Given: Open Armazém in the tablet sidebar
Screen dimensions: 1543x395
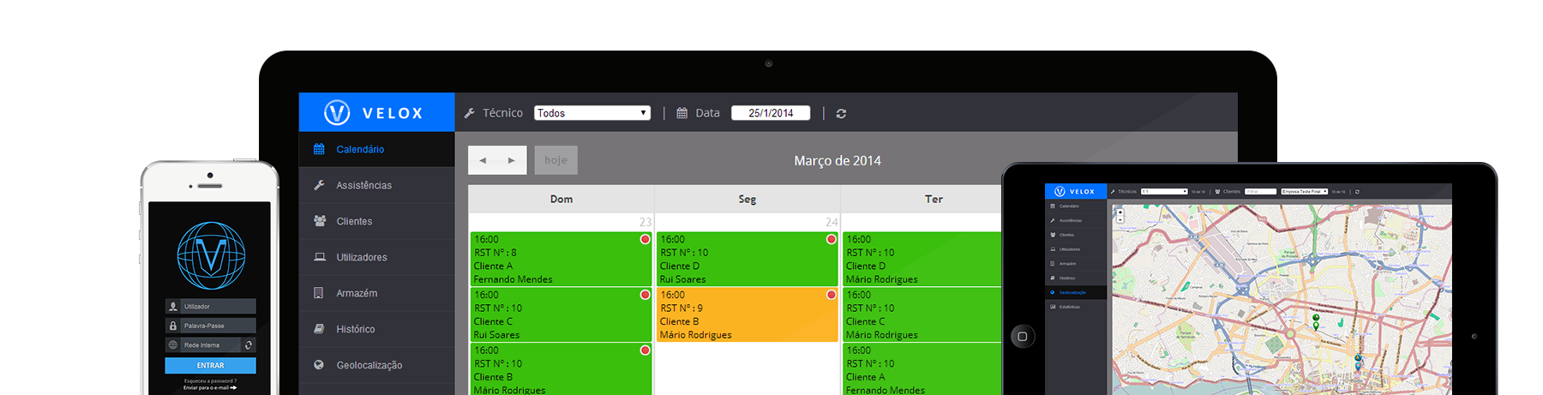Looking at the screenshot, I should tap(1075, 264).
